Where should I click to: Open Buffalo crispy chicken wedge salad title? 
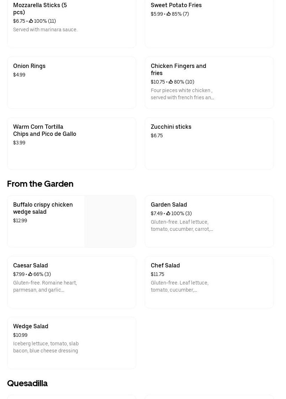tap(43, 208)
